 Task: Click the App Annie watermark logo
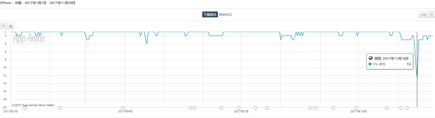29,39
